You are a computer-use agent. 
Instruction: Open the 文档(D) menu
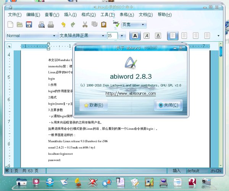146,14
